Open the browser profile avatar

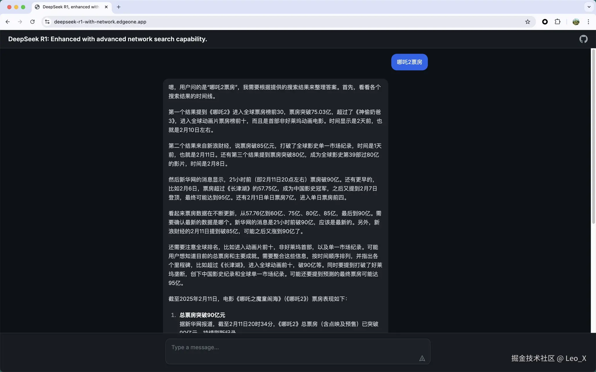click(x=576, y=22)
